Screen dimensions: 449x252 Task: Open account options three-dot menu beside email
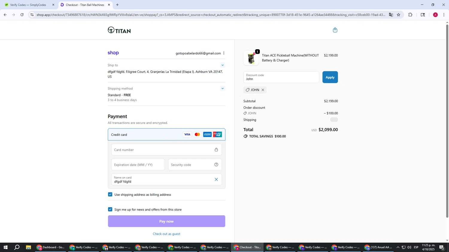pyautogui.click(x=224, y=53)
